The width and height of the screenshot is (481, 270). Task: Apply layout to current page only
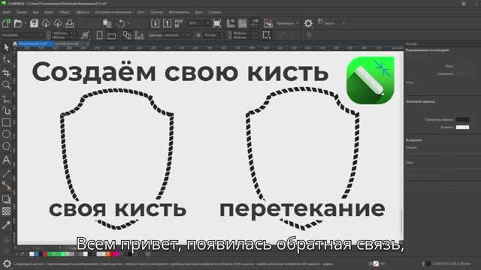tap(139, 35)
